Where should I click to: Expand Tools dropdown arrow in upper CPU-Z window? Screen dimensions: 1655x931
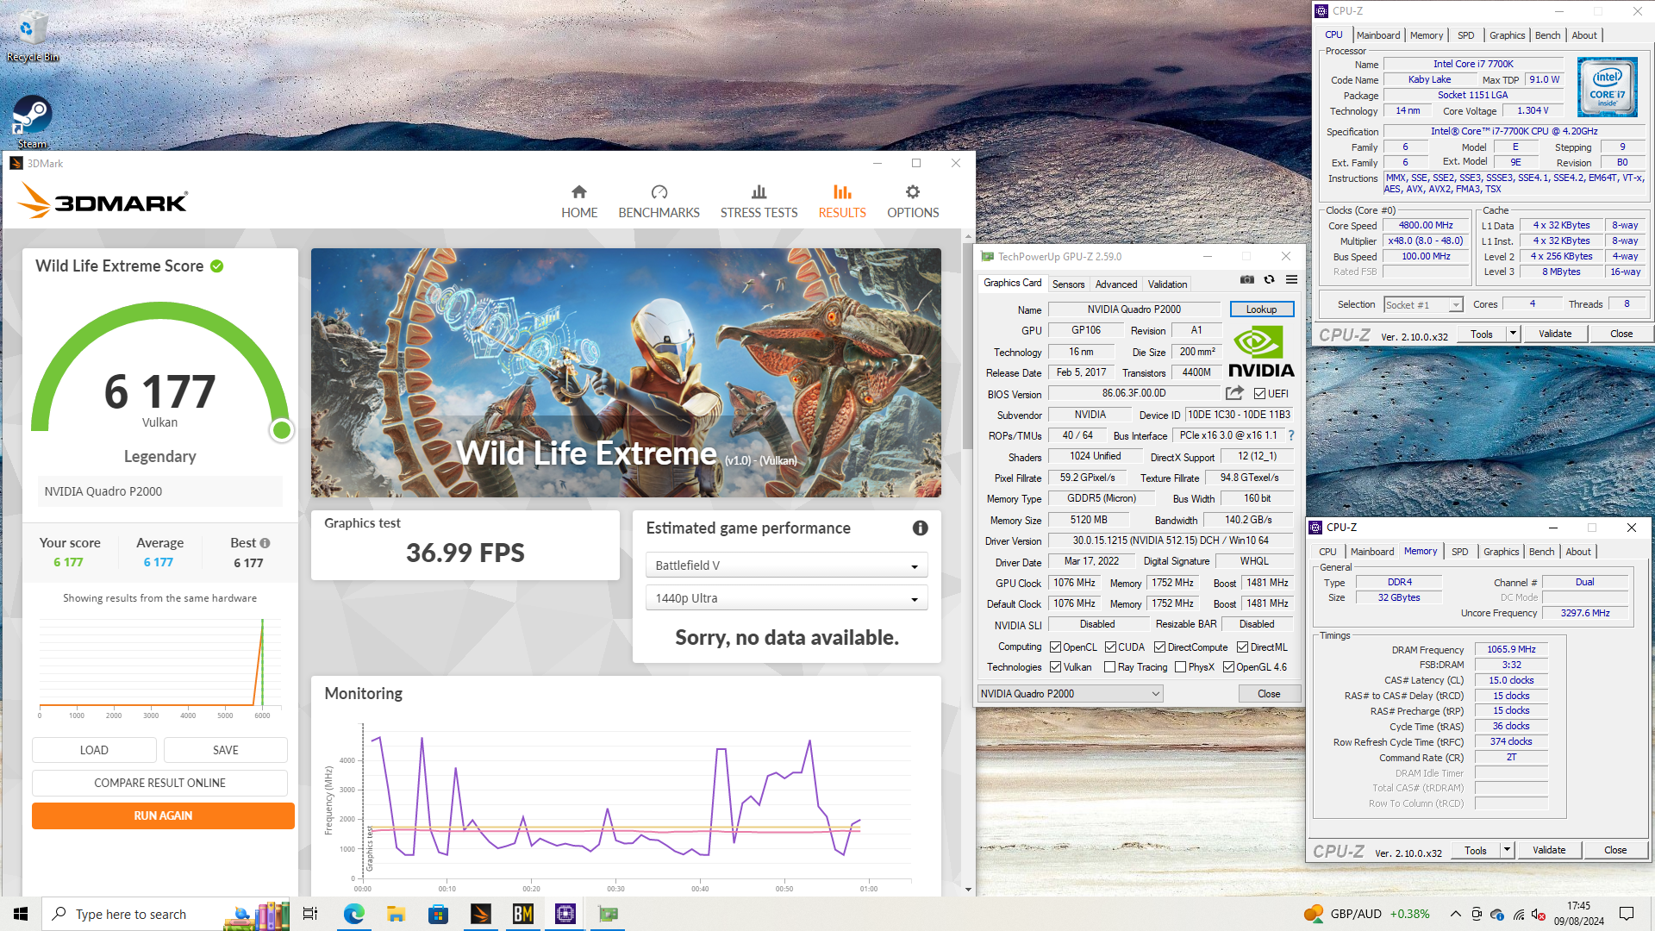1512,334
